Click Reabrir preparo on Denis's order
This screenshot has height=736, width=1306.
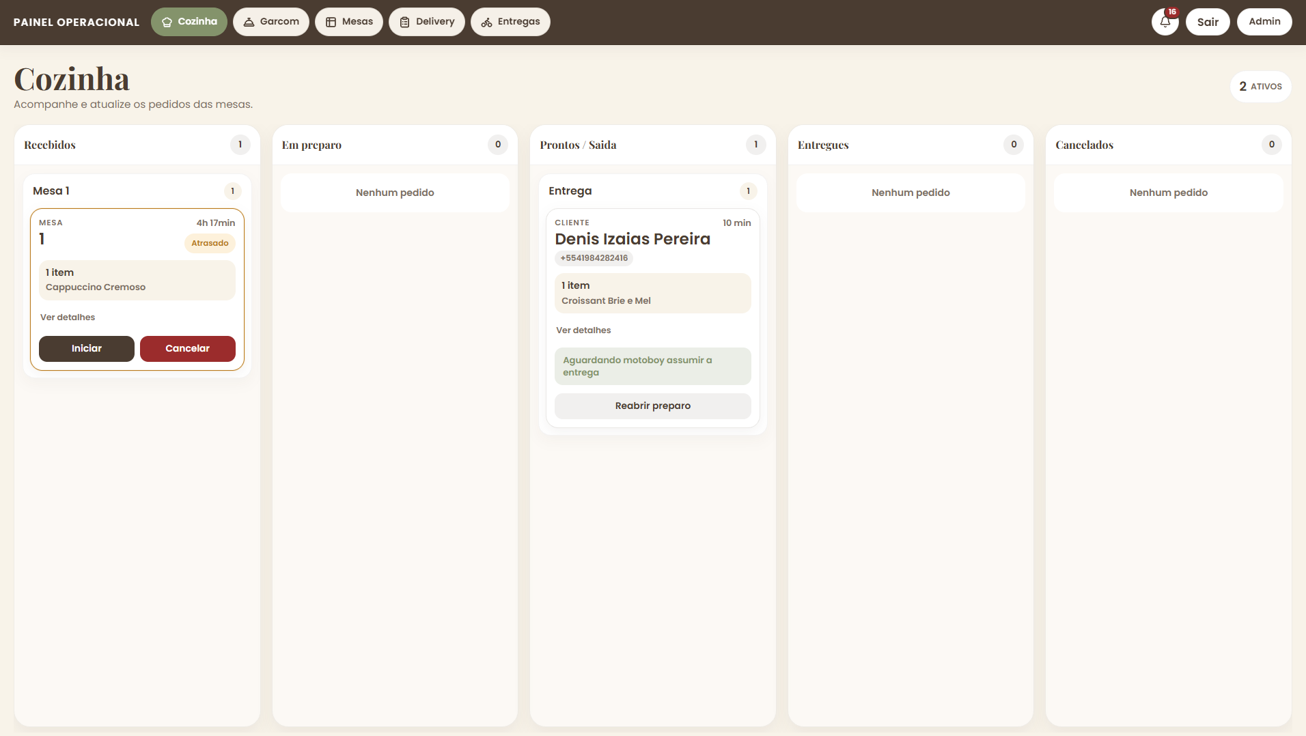click(653, 406)
